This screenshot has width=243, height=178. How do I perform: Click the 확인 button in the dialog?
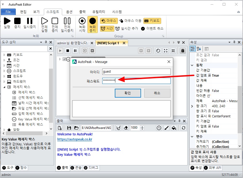pos(128,93)
